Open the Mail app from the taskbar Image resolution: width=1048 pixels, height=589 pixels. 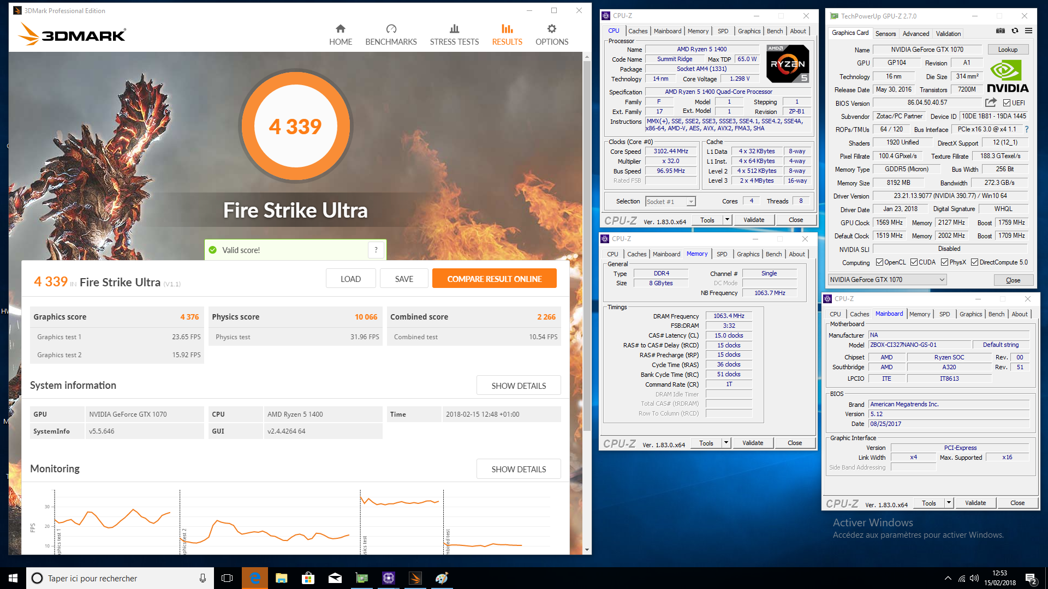click(x=335, y=578)
